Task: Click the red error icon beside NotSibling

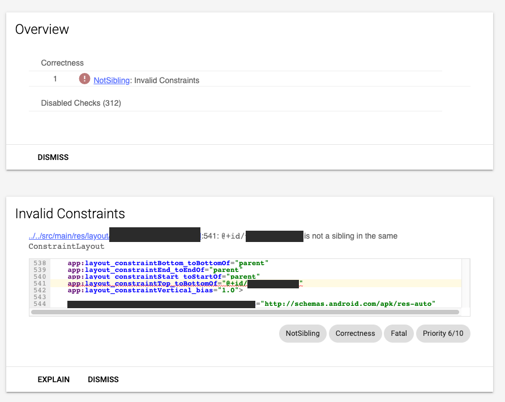Action: click(84, 79)
